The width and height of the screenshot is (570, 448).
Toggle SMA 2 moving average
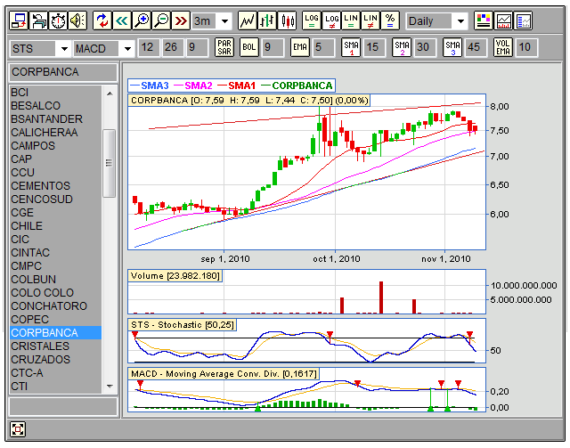[x=402, y=47]
